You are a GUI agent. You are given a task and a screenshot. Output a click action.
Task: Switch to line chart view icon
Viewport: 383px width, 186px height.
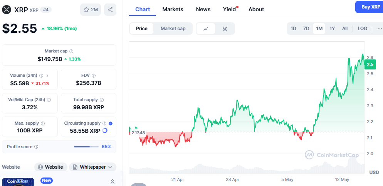click(x=206, y=29)
